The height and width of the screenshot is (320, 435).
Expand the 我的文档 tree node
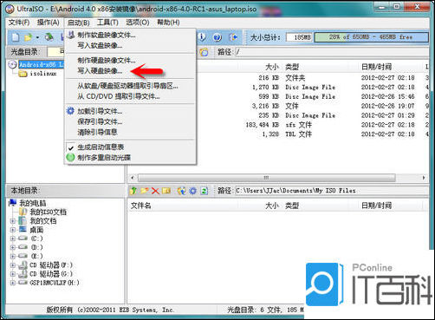point(12,221)
